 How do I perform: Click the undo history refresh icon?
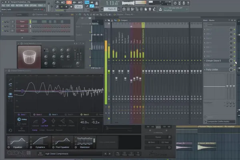pos(175,3)
